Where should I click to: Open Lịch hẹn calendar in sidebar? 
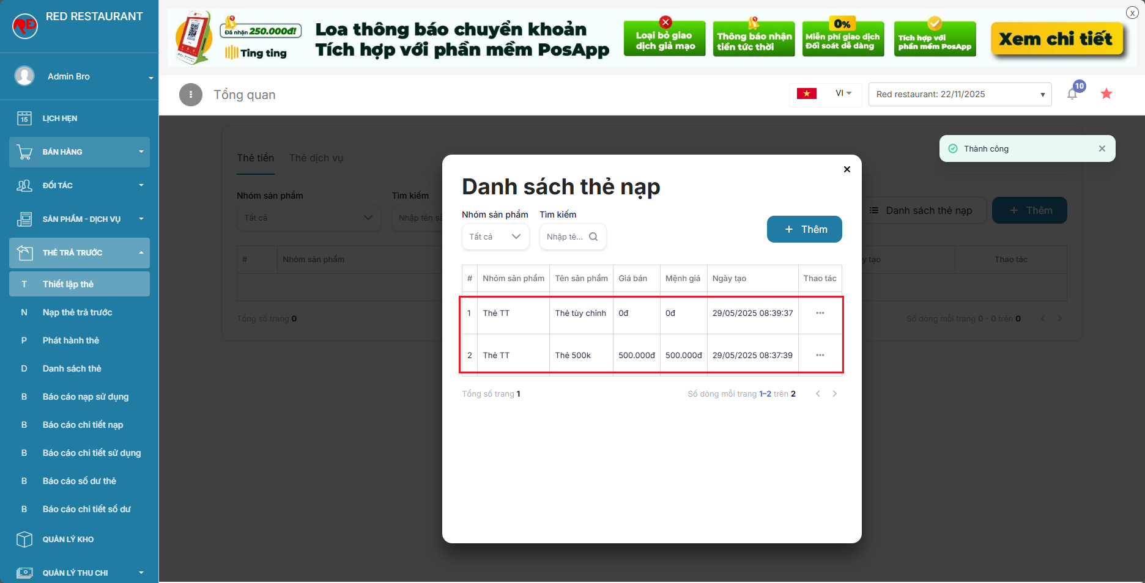tap(60, 119)
